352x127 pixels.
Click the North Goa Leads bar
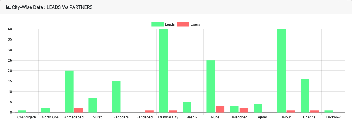coord(46,110)
